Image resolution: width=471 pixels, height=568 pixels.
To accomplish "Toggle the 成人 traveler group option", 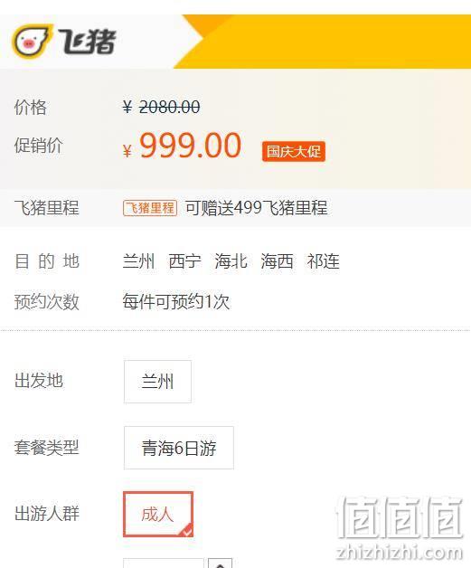I will (x=158, y=514).
